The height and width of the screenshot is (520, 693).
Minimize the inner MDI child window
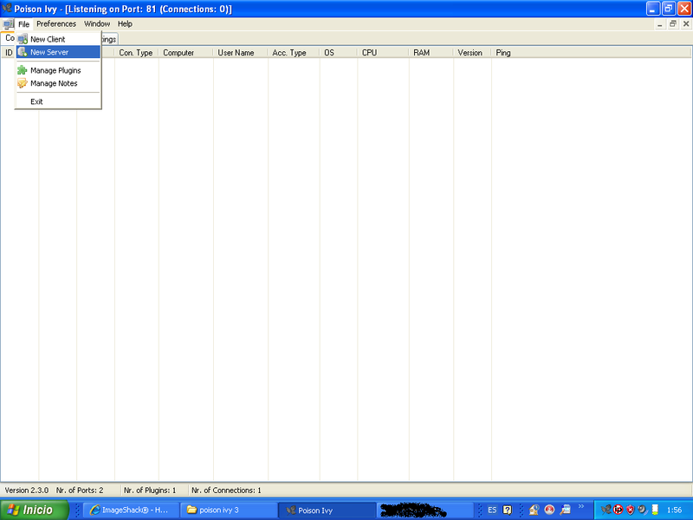(660, 24)
